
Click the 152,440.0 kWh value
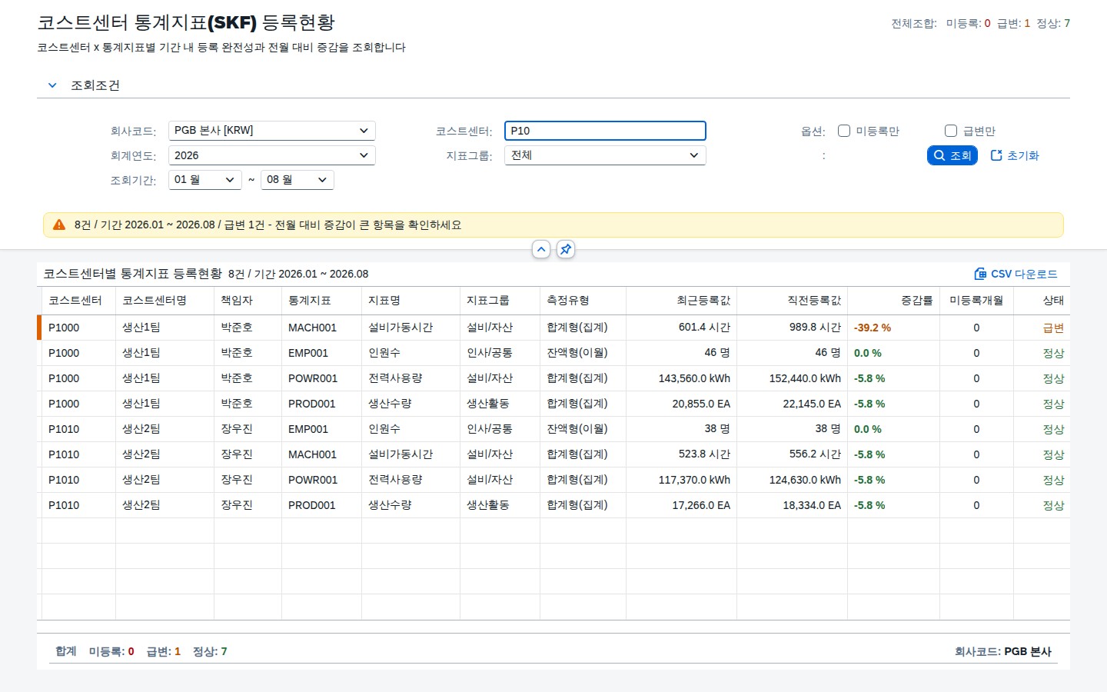tap(805, 378)
